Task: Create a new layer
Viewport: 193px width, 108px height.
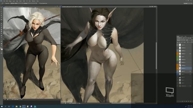Action: [188, 101]
